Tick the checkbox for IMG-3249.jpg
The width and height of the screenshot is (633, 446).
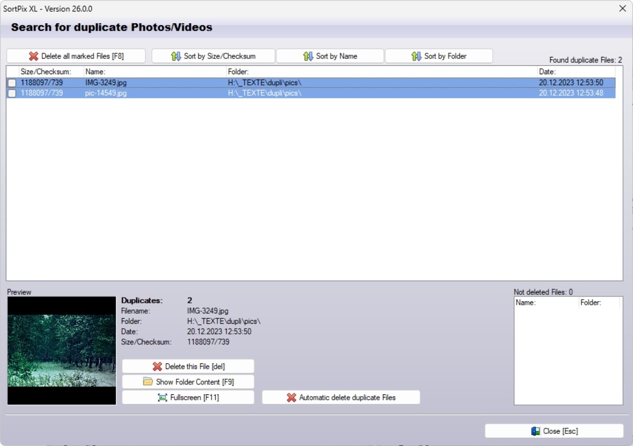12,83
